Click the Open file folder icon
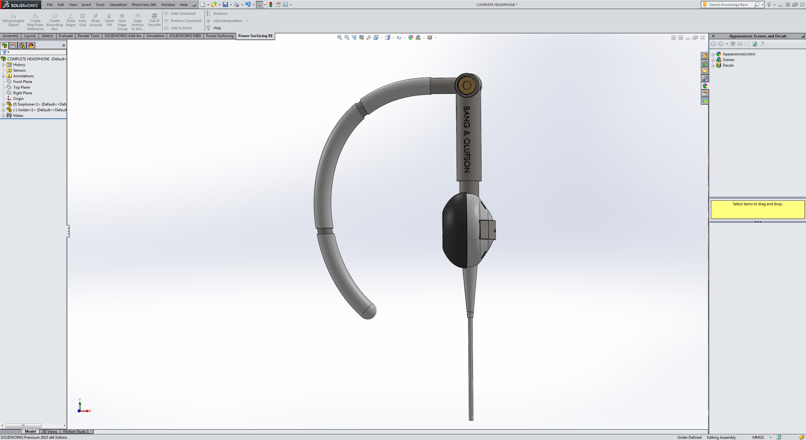 tap(214, 4)
